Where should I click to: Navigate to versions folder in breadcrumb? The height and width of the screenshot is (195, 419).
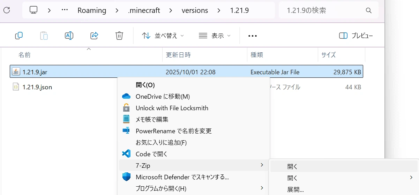pos(195,10)
